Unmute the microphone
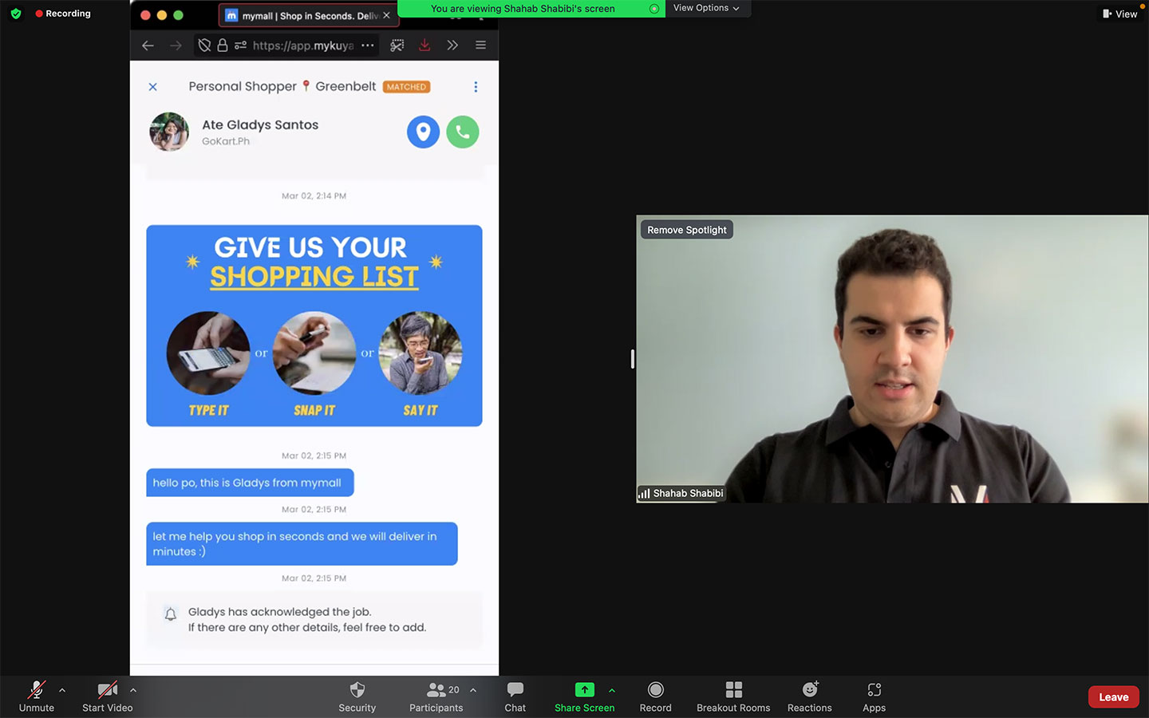The image size is (1149, 718). pyautogui.click(x=37, y=696)
